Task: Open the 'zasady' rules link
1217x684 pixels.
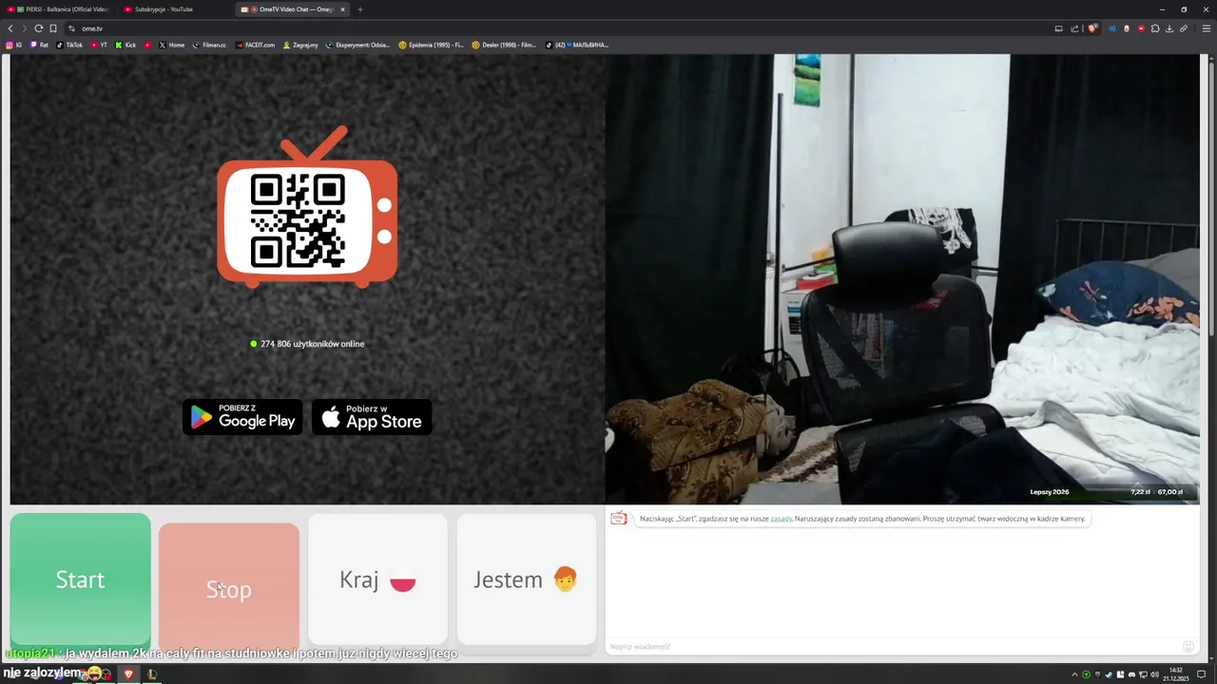Action: click(x=781, y=519)
